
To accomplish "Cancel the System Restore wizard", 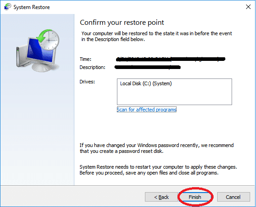I will [233, 197].
